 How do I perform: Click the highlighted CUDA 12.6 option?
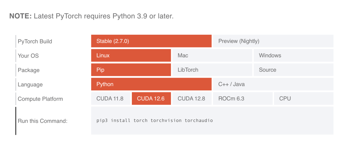point(151,99)
